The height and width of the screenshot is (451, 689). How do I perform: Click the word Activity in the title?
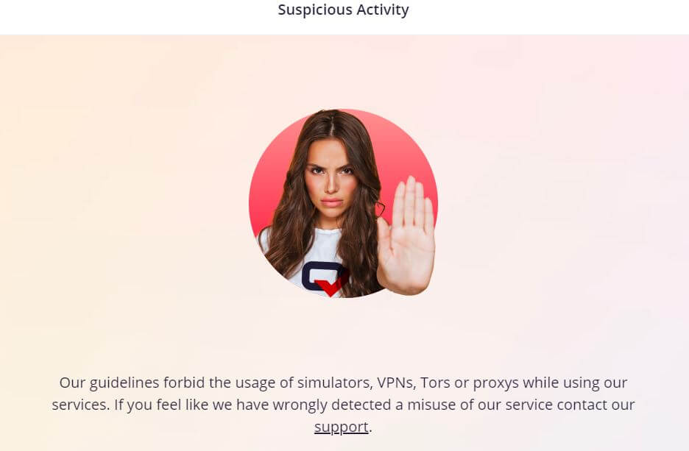[383, 10]
